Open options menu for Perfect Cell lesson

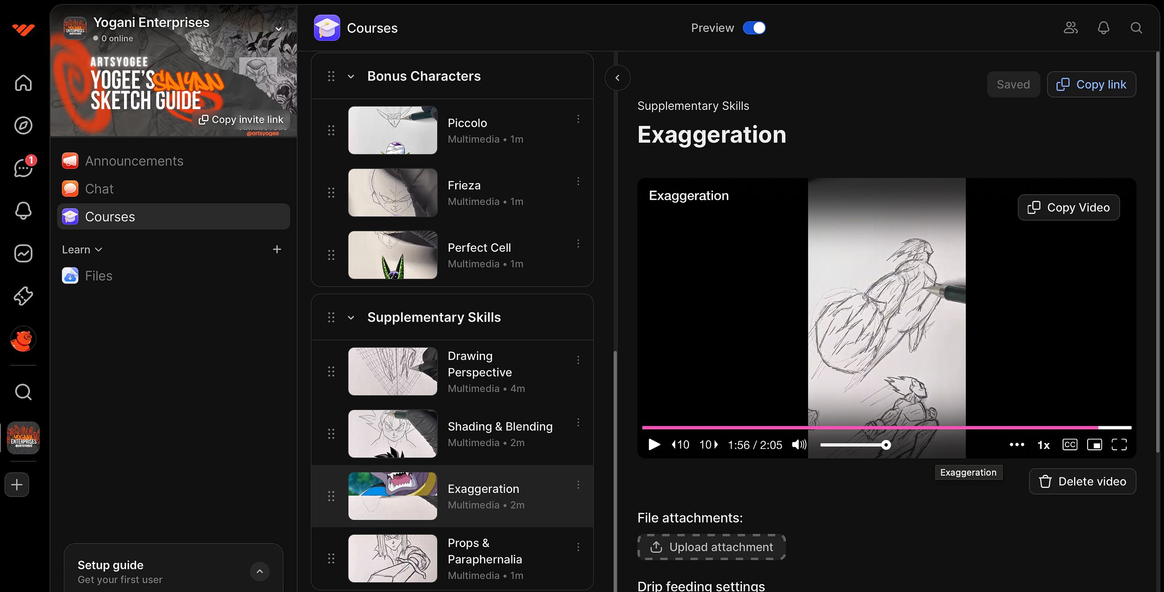[x=578, y=244]
